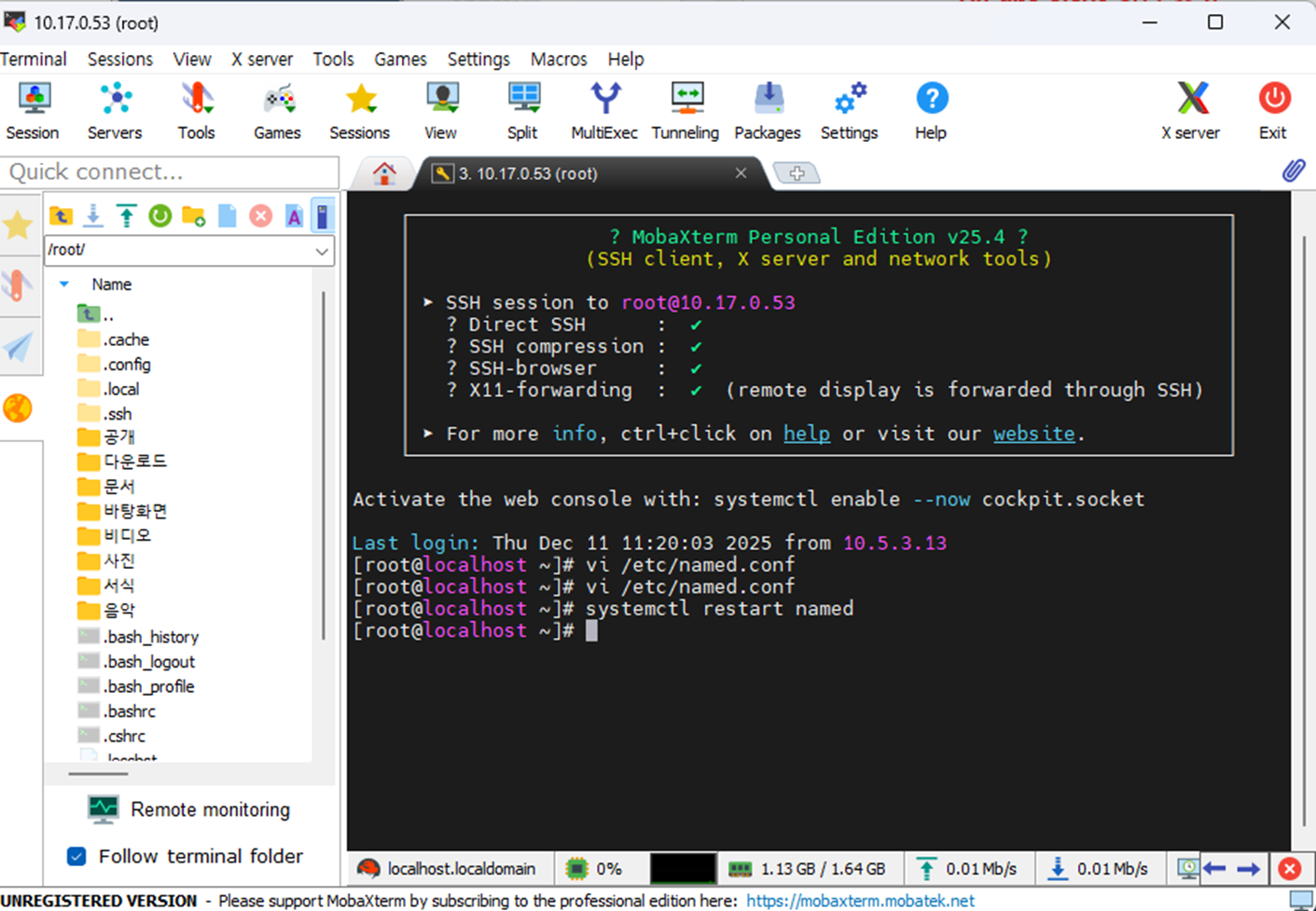
Task: Open the favorites star sidebar tab
Action: coord(18,225)
